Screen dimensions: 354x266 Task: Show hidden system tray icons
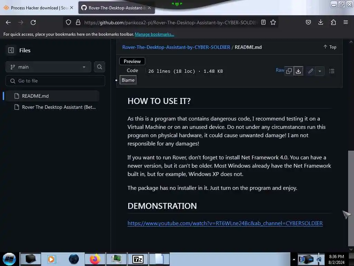[294, 259]
